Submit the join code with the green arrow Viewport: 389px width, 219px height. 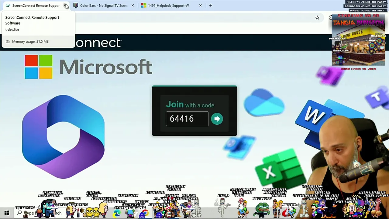coord(217,119)
